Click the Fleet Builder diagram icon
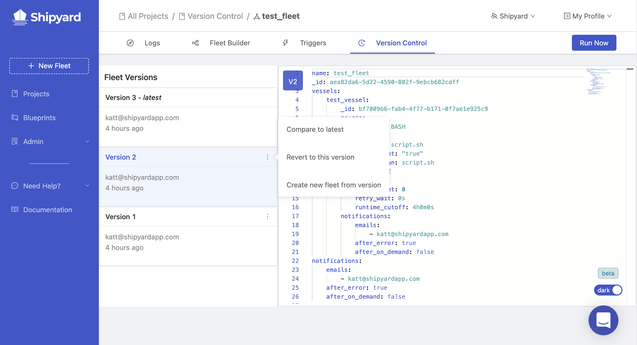Image resolution: width=637 pixels, height=345 pixels. (195, 43)
